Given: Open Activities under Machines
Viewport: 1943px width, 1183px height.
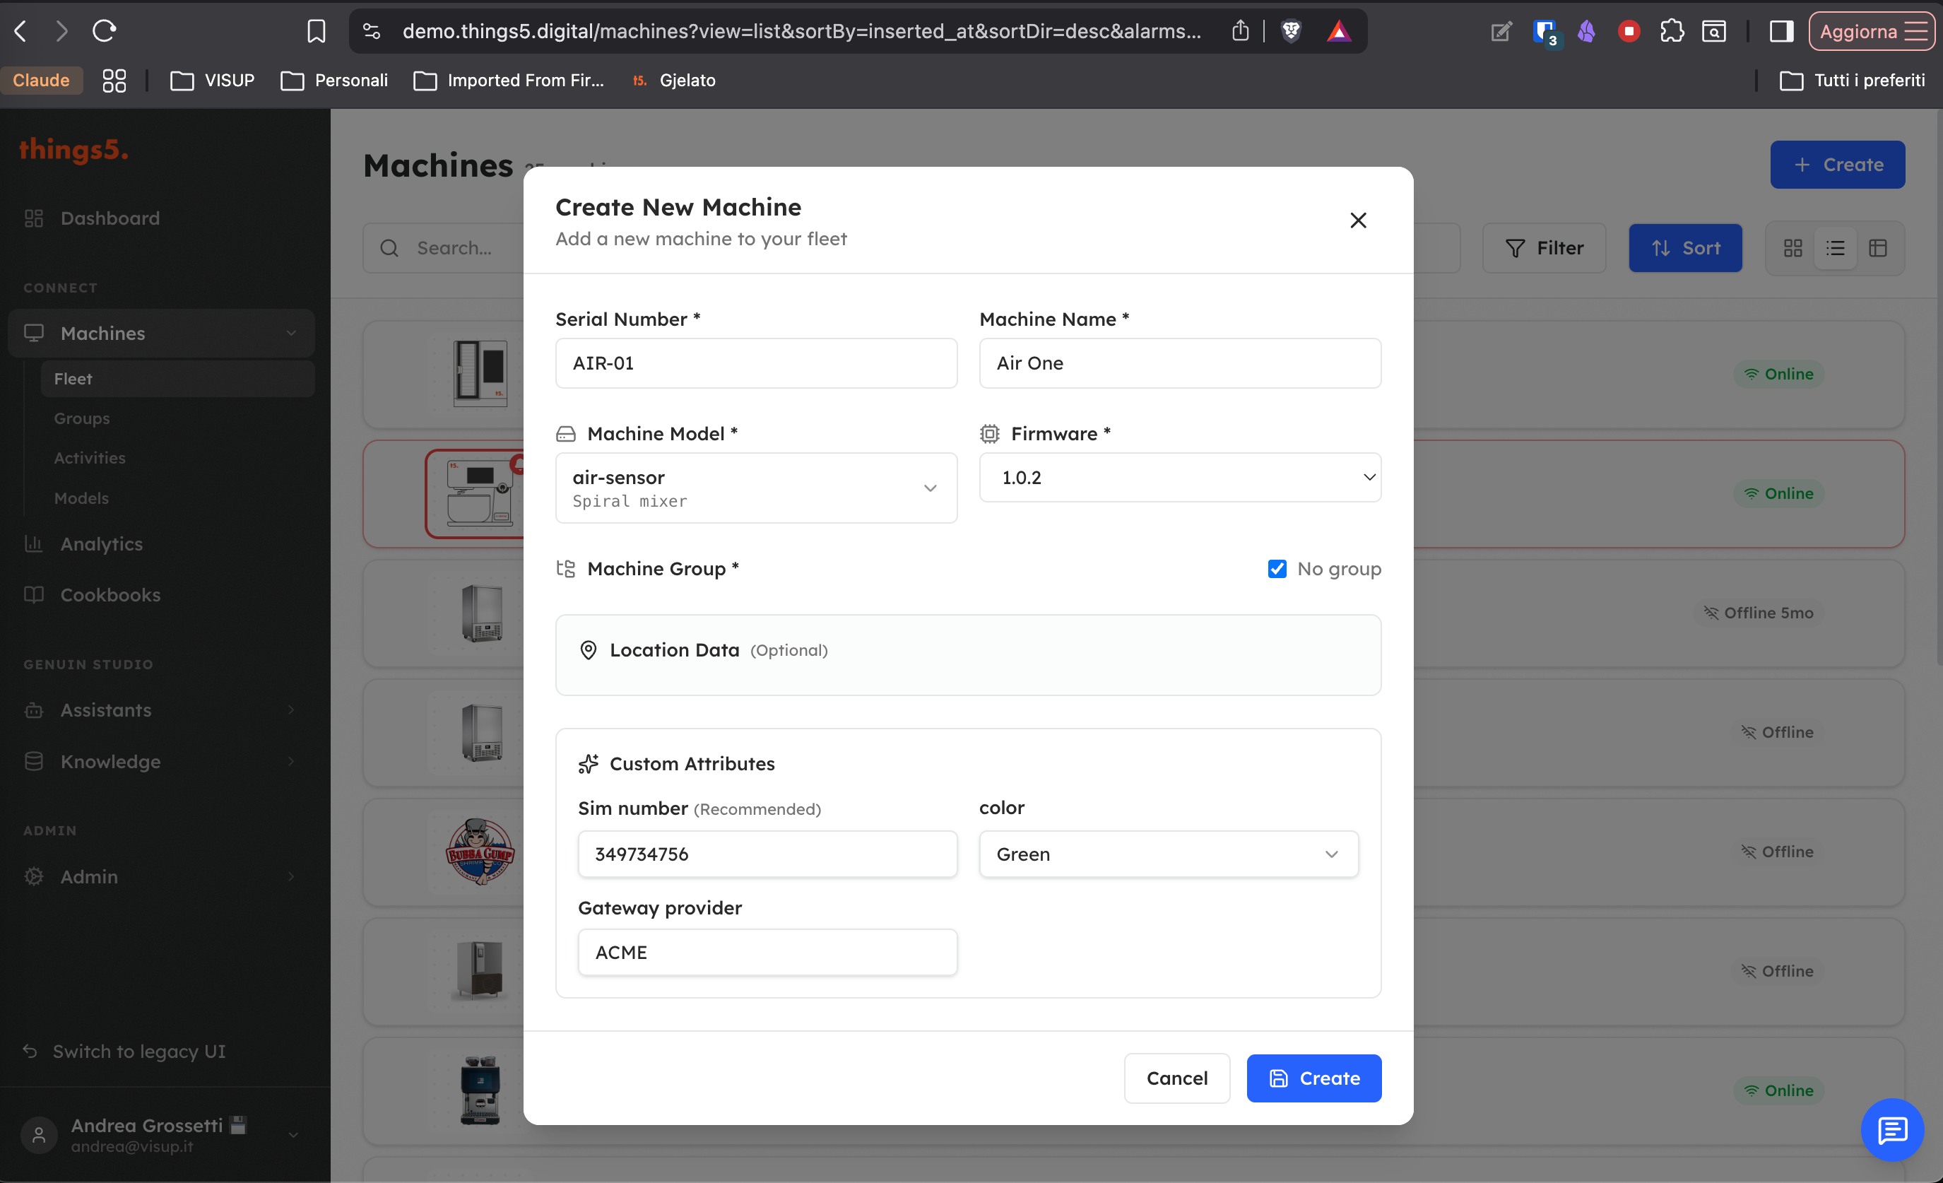Looking at the screenshot, I should [x=89, y=457].
